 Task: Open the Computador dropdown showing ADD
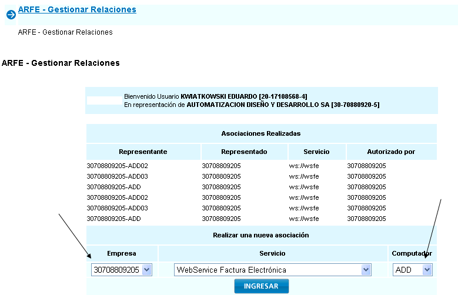tap(412, 270)
